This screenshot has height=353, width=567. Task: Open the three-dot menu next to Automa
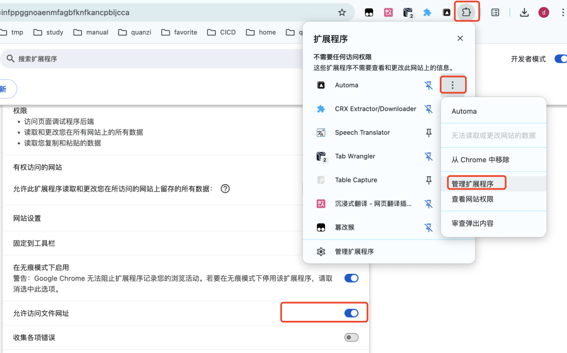pos(453,84)
